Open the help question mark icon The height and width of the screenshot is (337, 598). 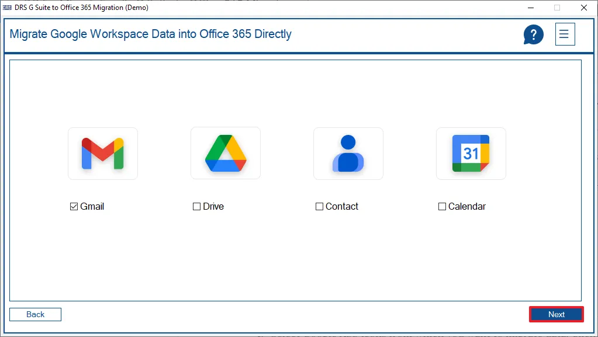point(533,34)
